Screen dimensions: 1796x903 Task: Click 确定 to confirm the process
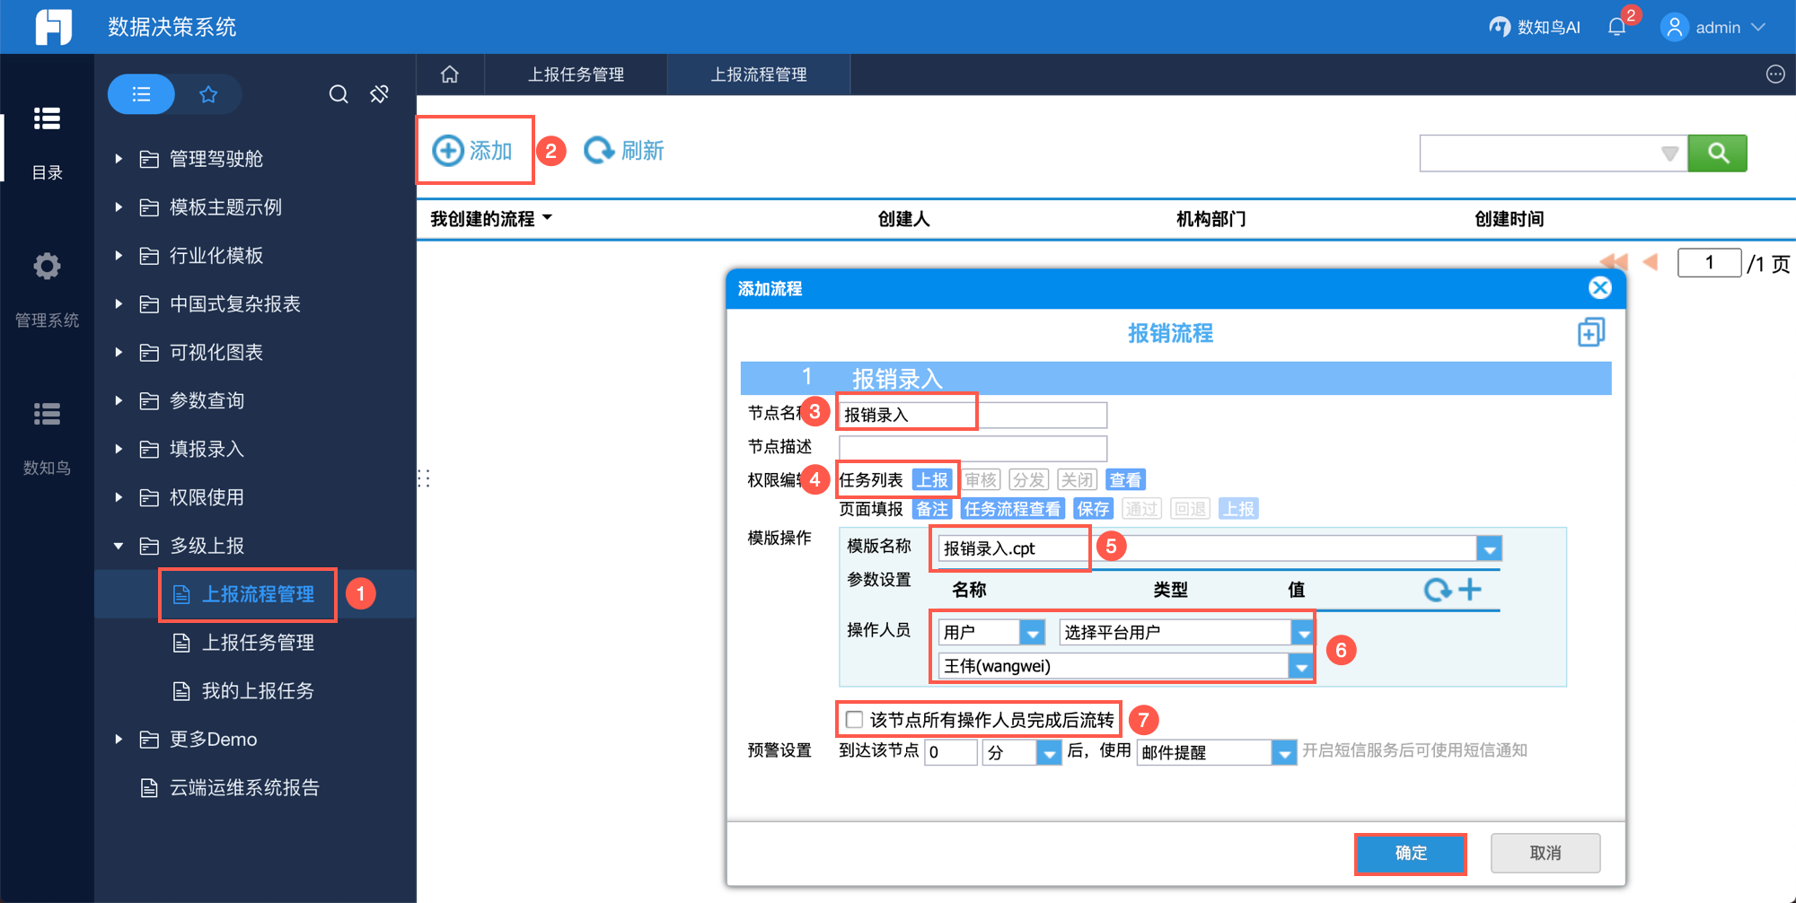click(1410, 853)
